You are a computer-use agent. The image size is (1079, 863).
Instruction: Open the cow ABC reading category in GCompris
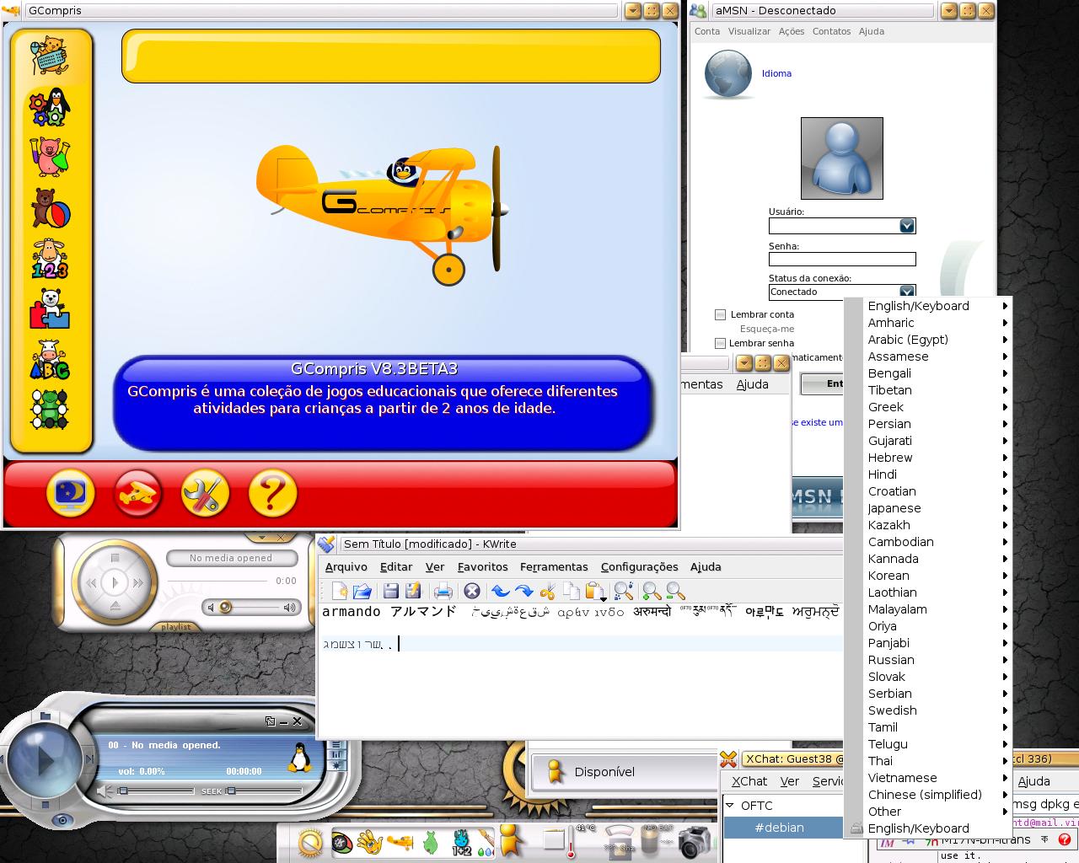point(50,360)
